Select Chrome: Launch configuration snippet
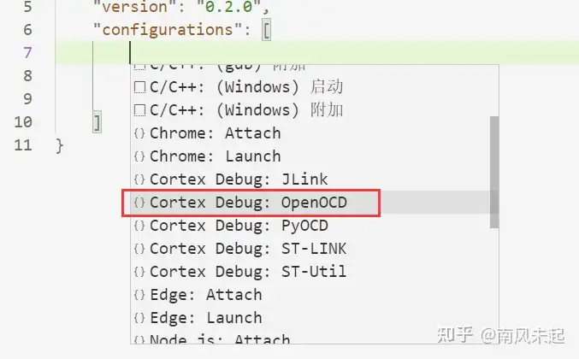This screenshot has width=579, height=359. point(215,156)
